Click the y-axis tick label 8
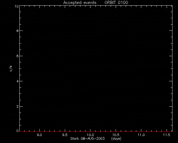 point(18,31)
